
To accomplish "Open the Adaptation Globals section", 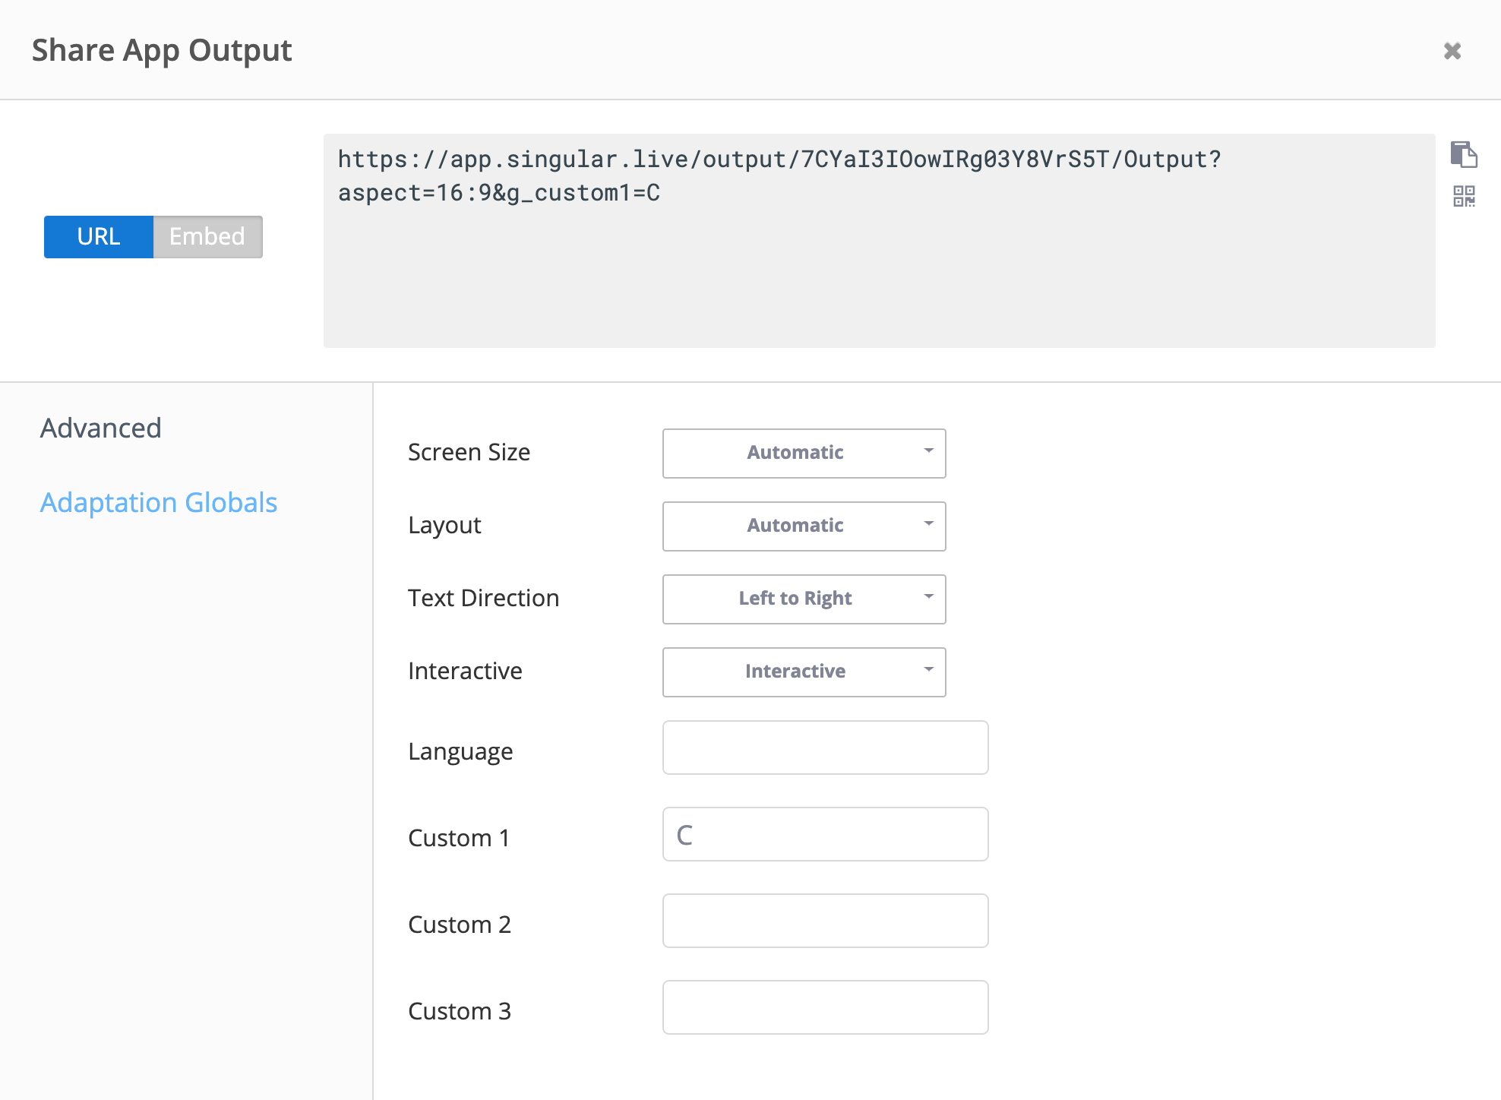I will click(158, 503).
